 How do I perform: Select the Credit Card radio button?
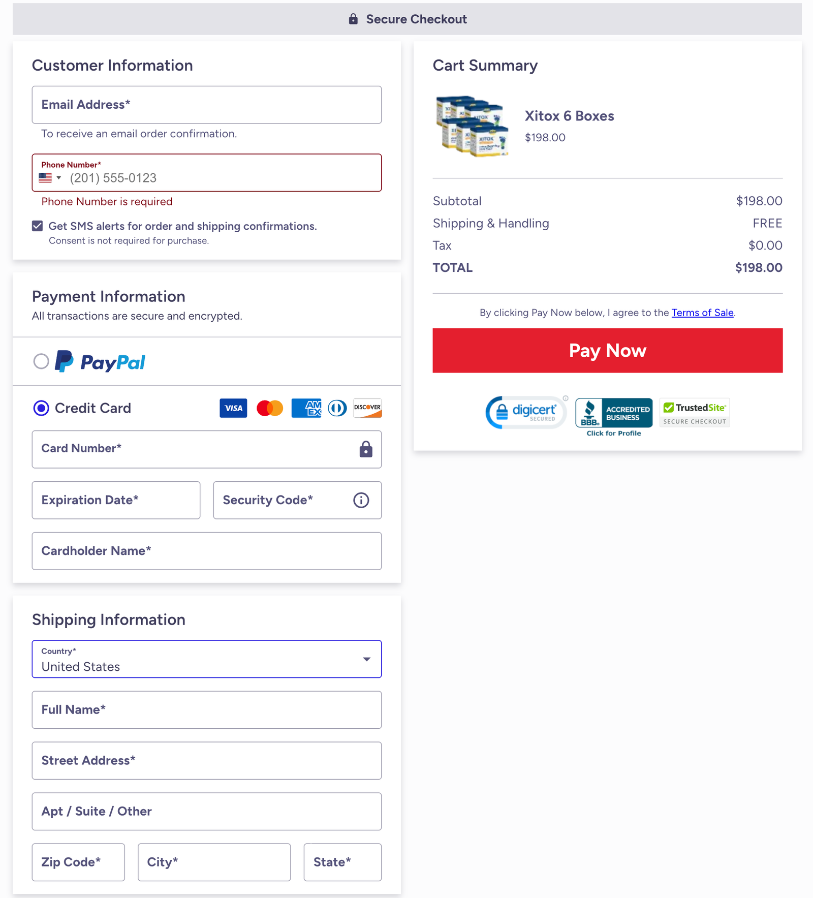[41, 408]
